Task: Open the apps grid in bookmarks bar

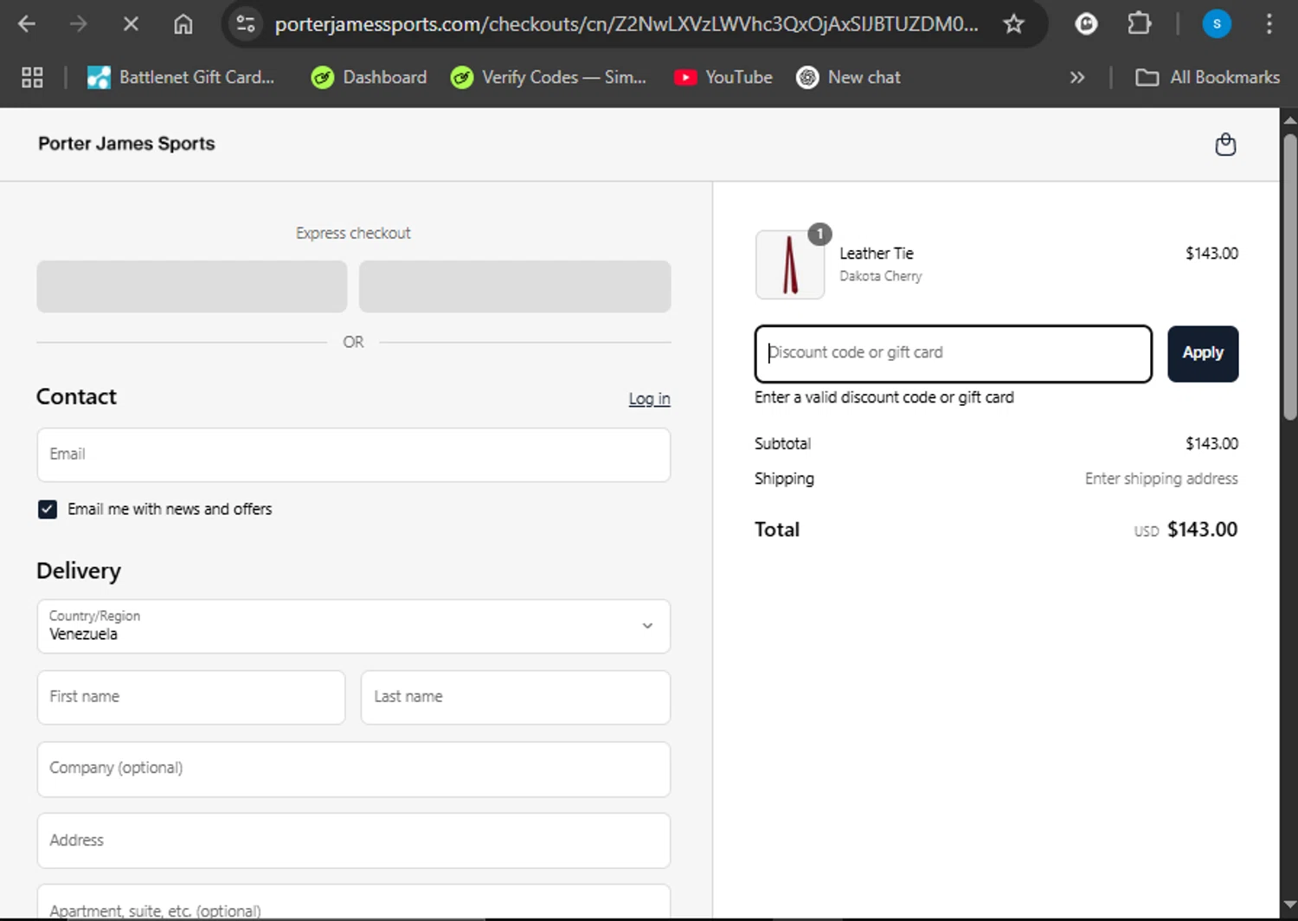Action: 32,78
